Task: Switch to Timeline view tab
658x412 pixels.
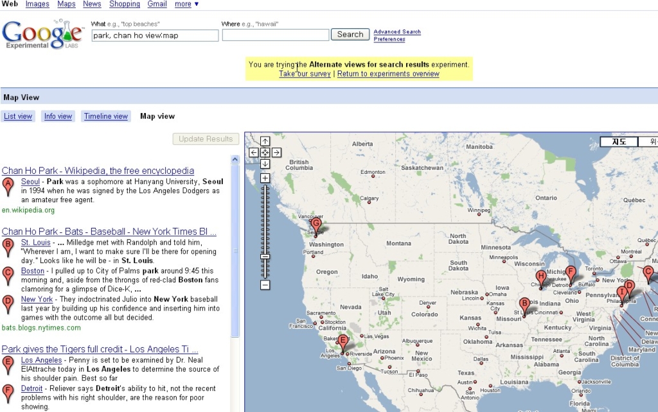Action: coord(106,117)
